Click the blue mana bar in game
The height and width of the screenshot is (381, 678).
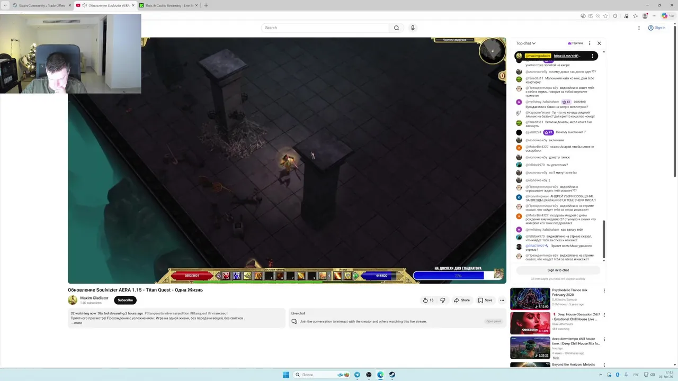coord(381,276)
